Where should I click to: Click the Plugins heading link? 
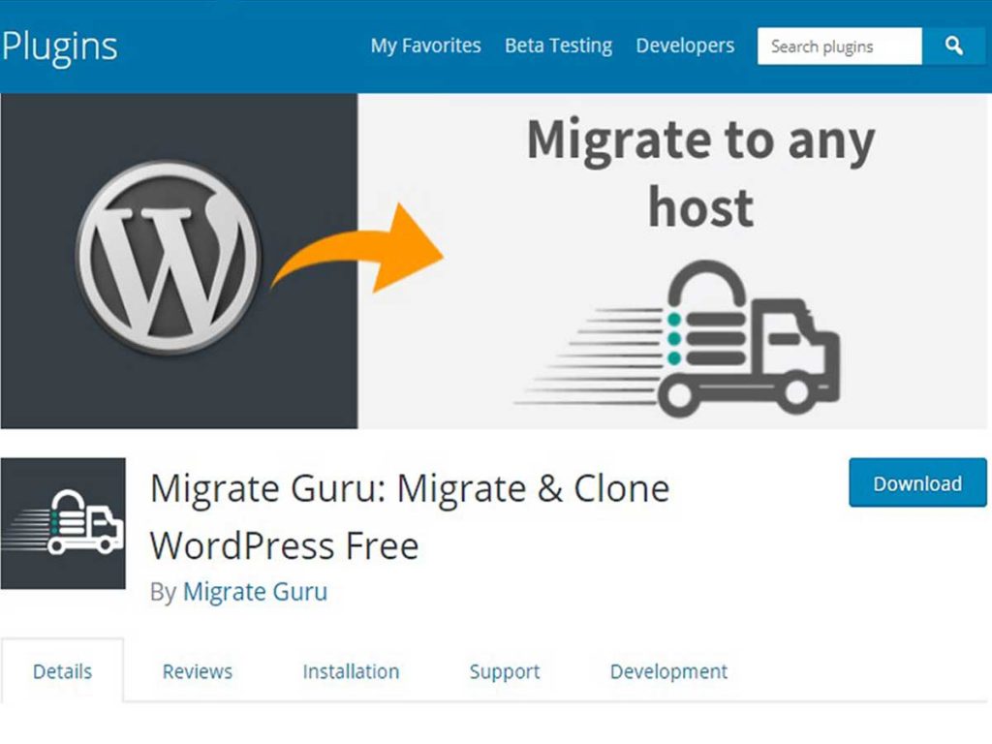tap(59, 46)
